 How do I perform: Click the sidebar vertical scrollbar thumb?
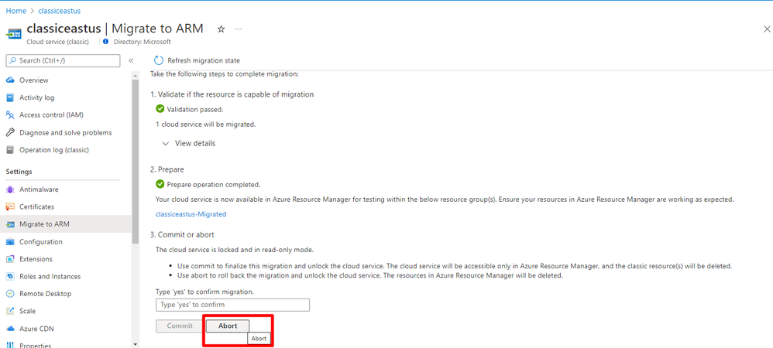[136, 162]
